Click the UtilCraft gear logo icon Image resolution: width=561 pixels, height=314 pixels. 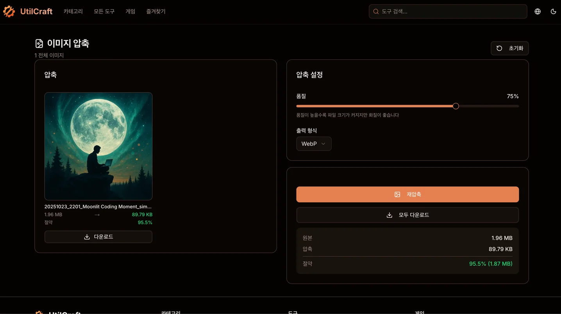pyautogui.click(x=9, y=12)
